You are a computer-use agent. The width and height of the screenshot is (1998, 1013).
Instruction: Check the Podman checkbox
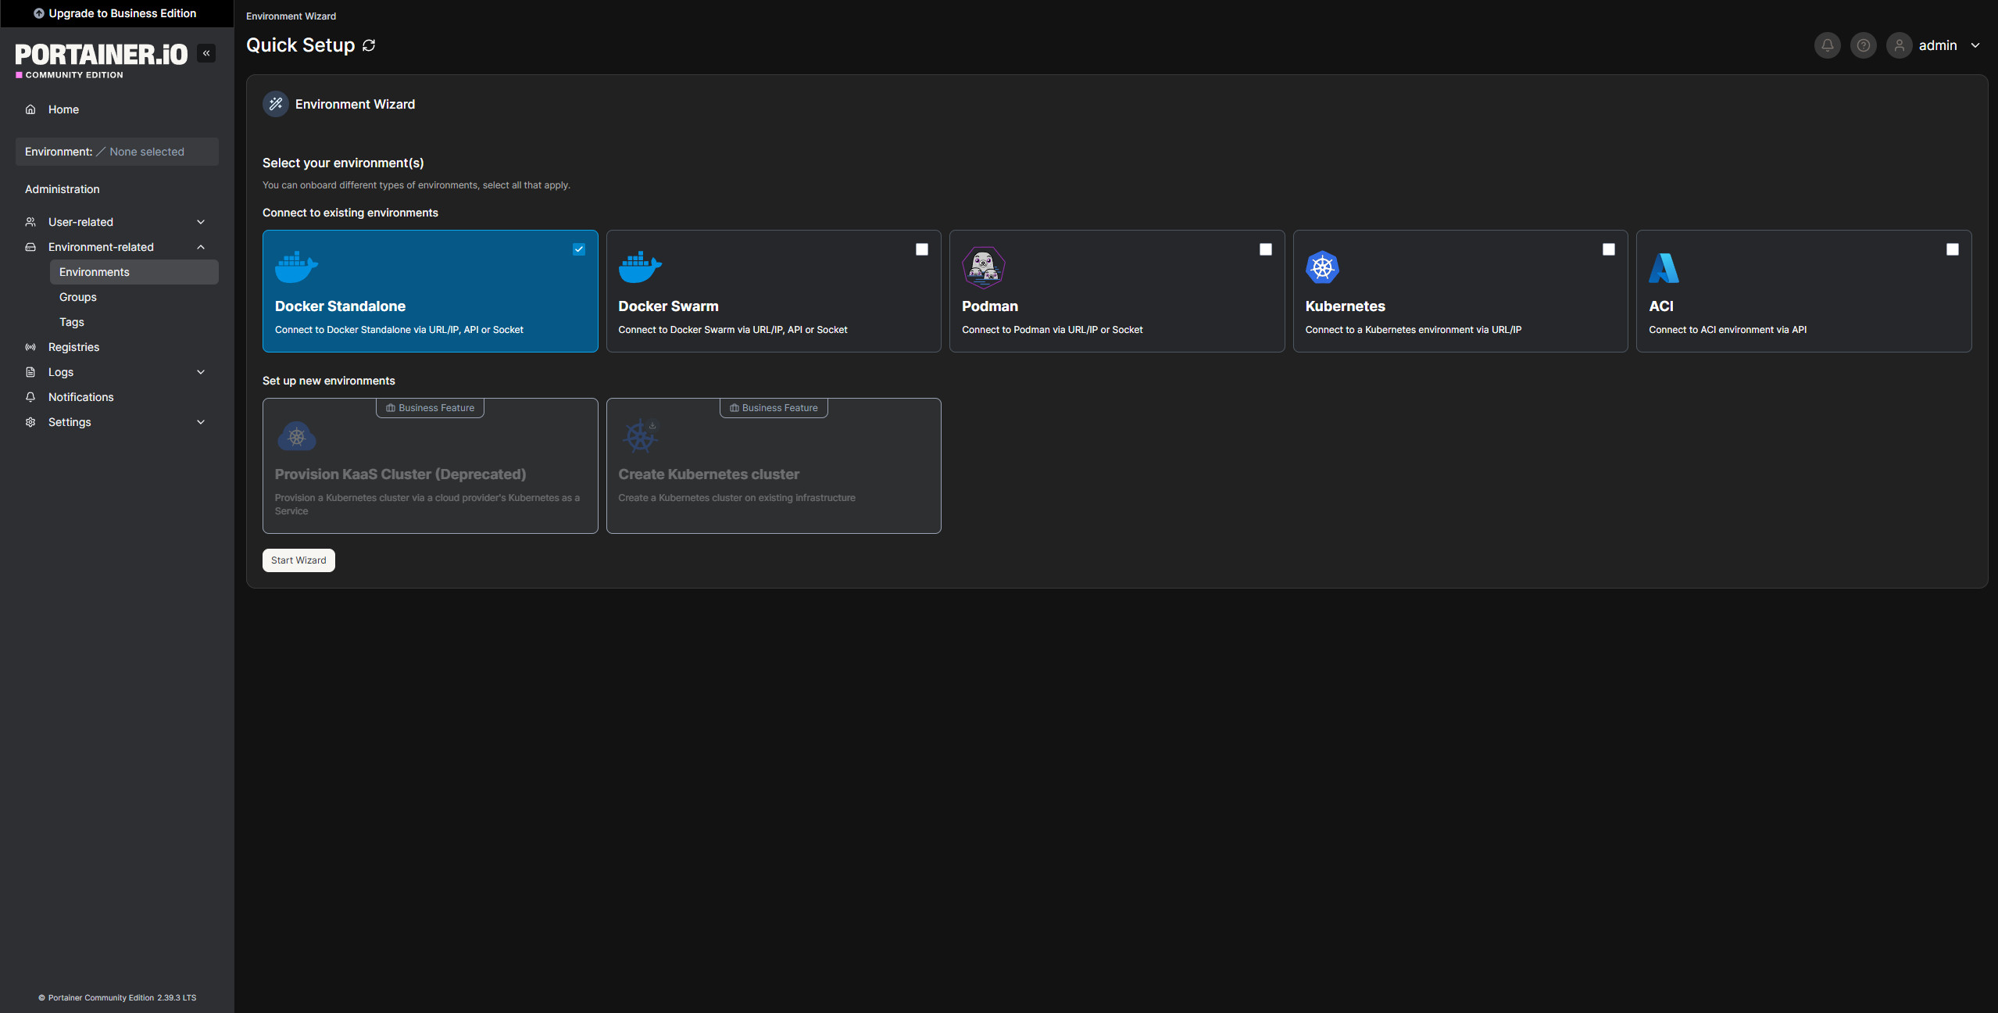click(x=1266, y=249)
